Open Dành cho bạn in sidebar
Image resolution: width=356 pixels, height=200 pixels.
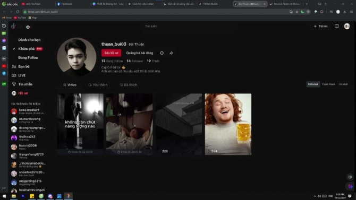29,40
